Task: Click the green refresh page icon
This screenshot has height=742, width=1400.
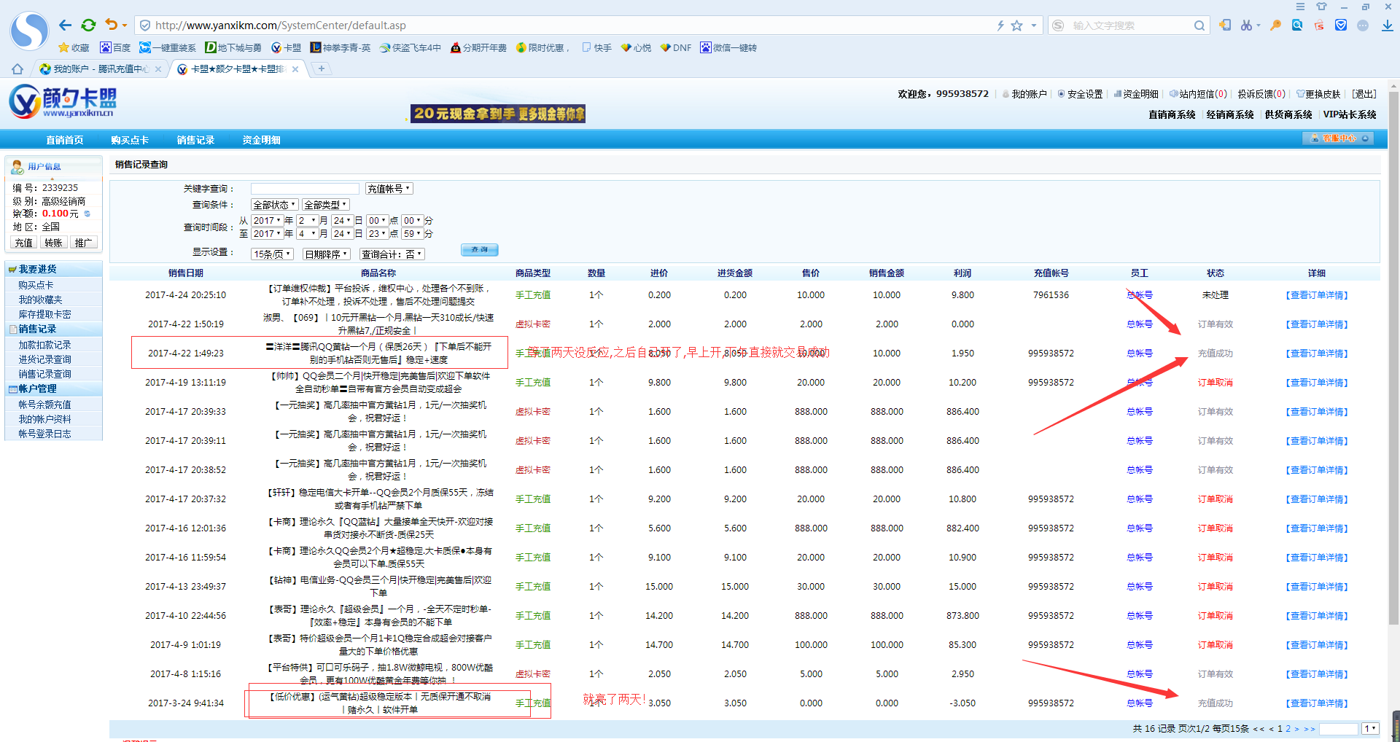Action: pyautogui.click(x=88, y=26)
